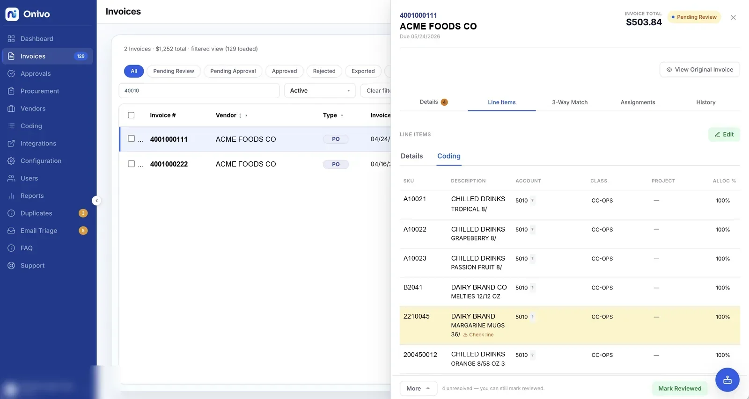This screenshot has height=399, width=749.
Task: Switch to 3-Way Match tab
Action: click(570, 102)
